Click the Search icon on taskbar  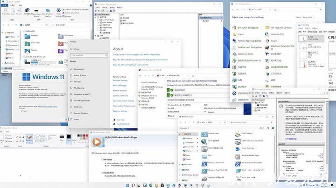(133, 185)
